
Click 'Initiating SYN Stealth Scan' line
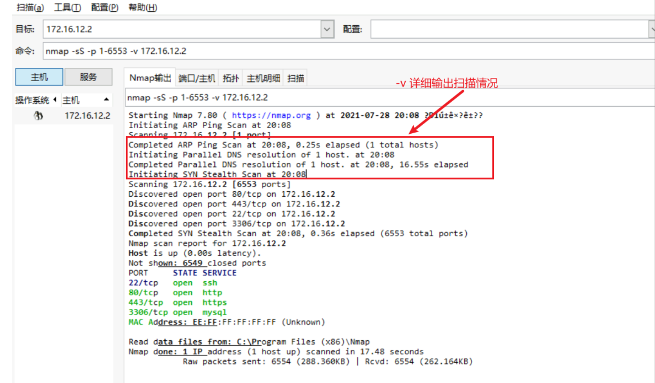(x=217, y=174)
